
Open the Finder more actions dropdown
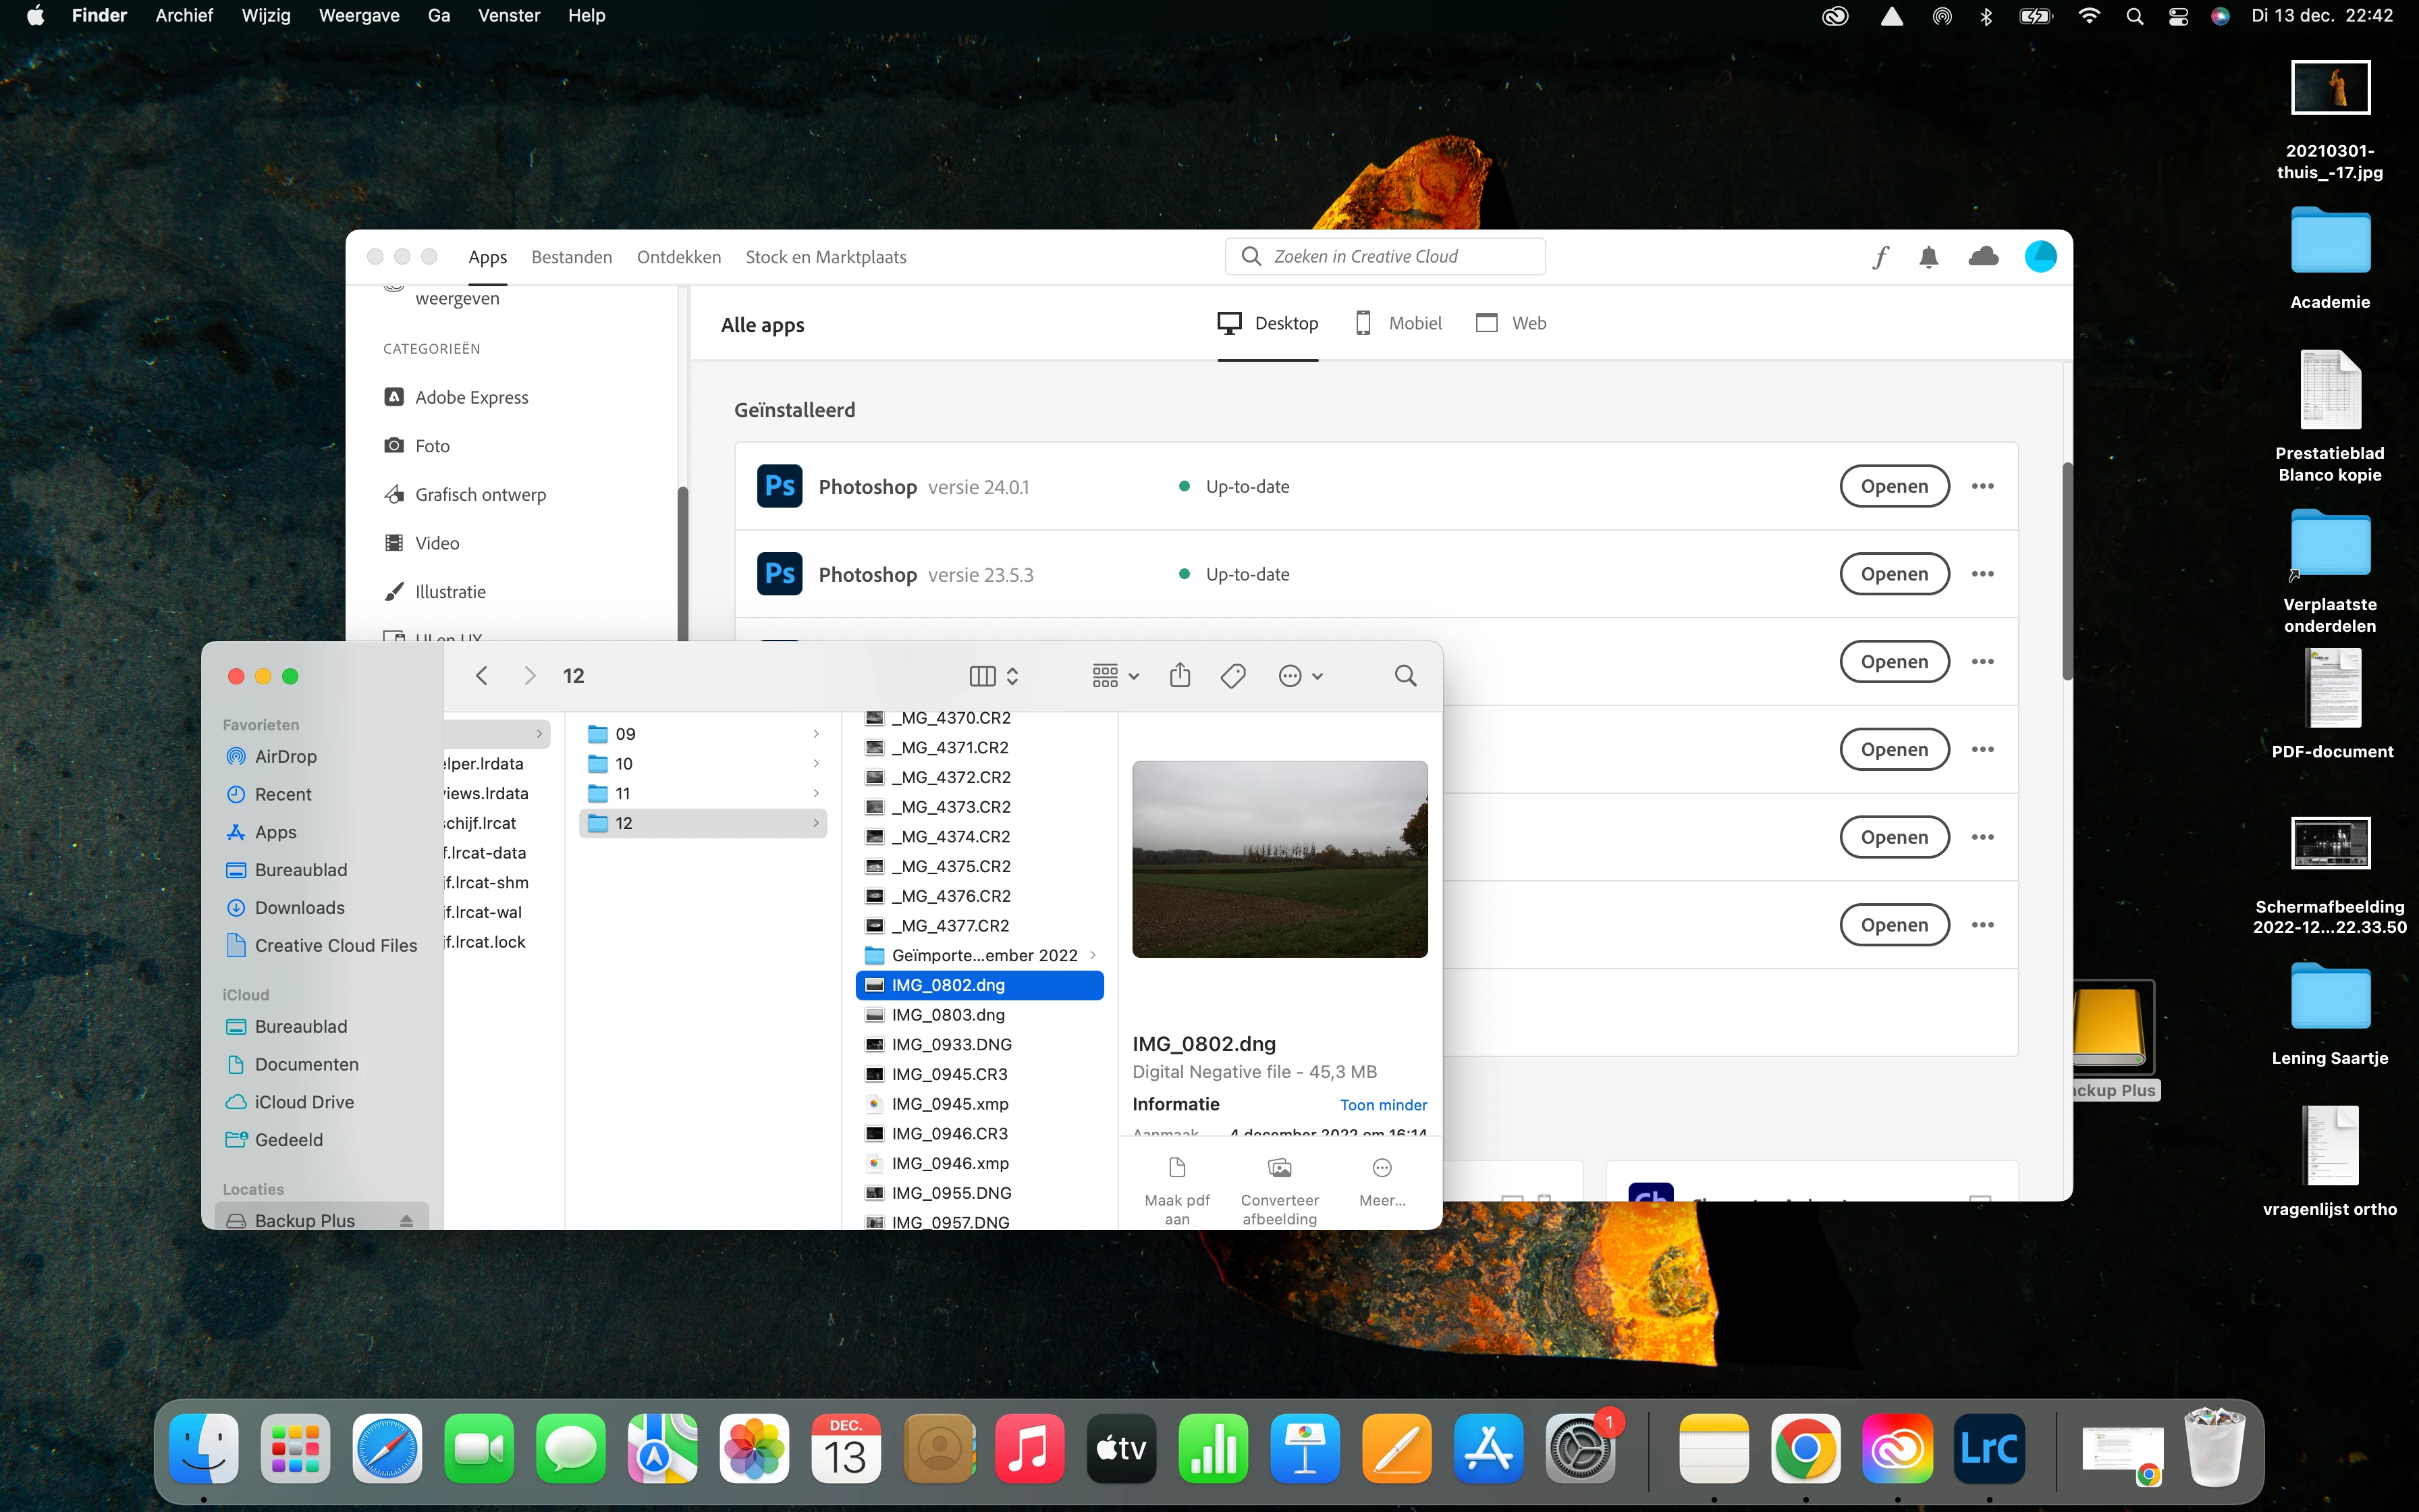point(1299,676)
